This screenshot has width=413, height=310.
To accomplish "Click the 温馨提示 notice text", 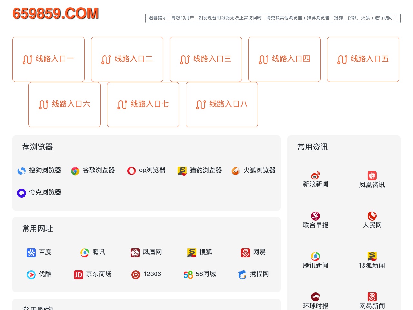I will [x=273, y=18].
